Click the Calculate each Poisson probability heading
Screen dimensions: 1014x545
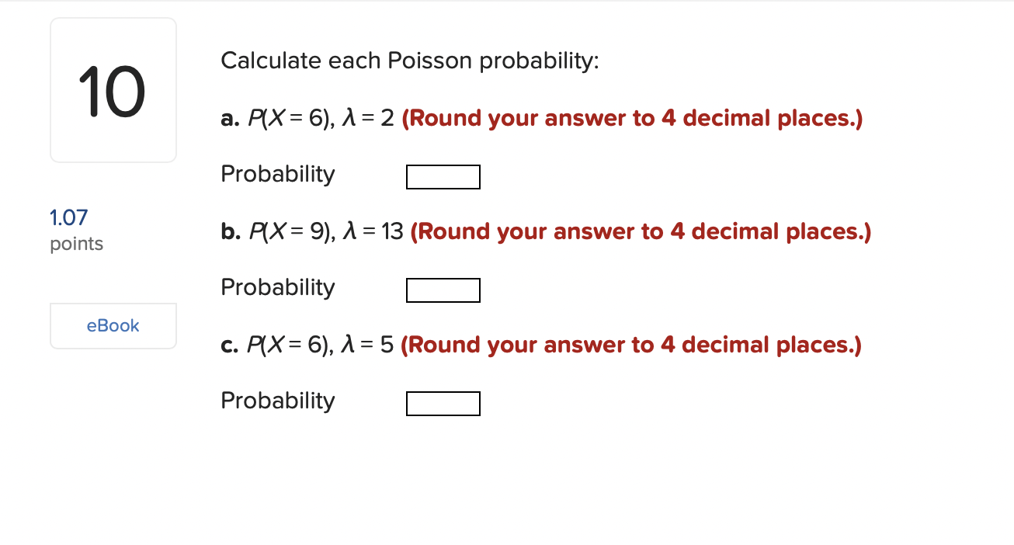click(410, 61)
